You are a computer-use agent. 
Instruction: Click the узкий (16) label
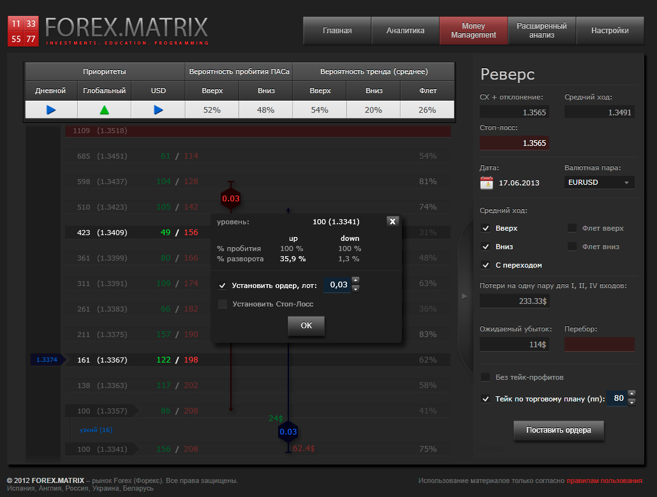(96, 430)
